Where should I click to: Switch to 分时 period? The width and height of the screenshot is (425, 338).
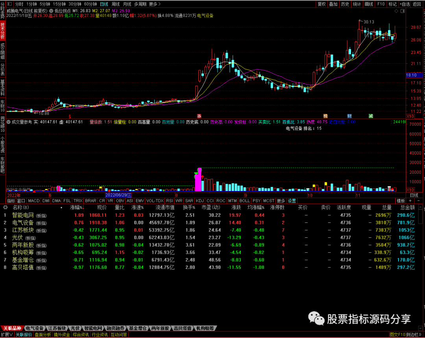point(19,4)
